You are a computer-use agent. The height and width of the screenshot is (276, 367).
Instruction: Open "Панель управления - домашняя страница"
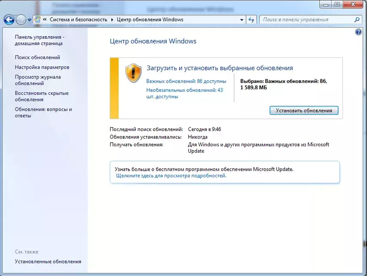pyautogui.click(x=40, y=40)
